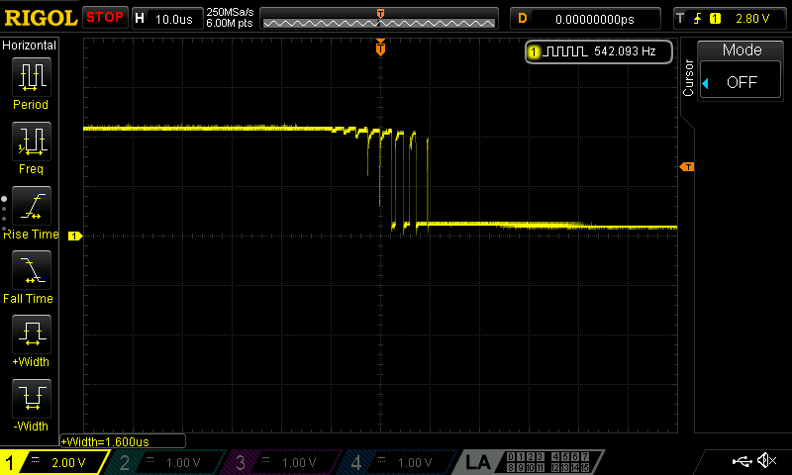Enable channel 4 input
Viewport: 792px width, 475px height.
395,462
